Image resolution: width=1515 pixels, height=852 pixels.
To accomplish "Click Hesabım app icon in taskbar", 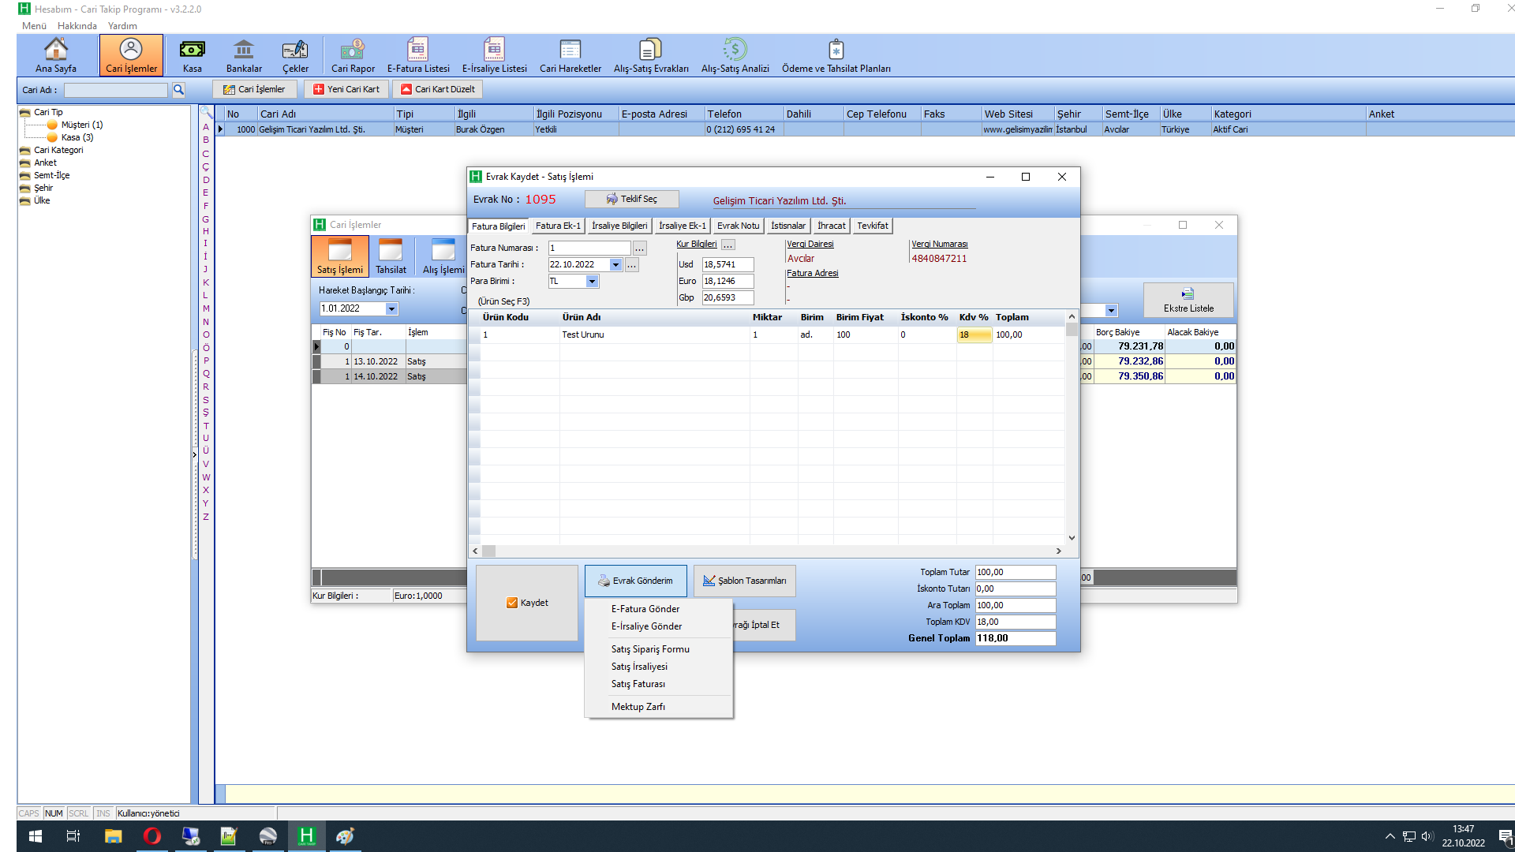I will pyautogui.click(x=306, y=836).
